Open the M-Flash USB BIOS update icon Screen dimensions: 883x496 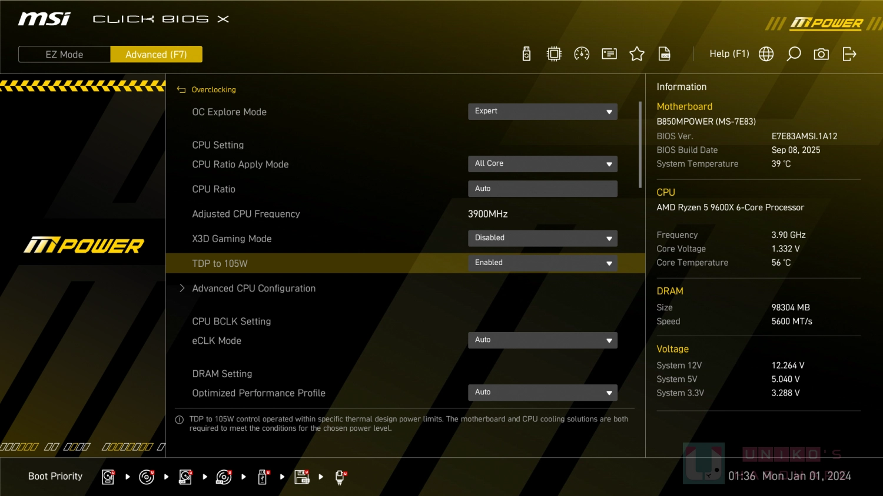pyautogui.click(x=526, y=54)
